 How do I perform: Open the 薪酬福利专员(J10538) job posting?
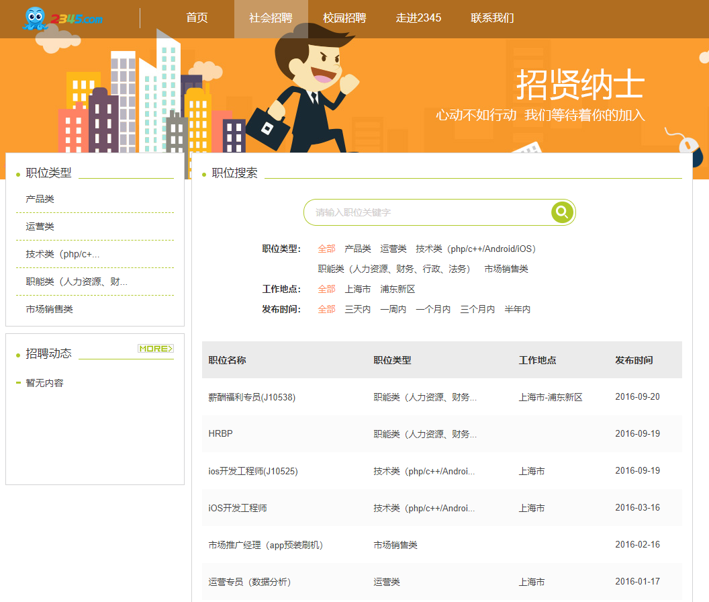click(252, 397)
